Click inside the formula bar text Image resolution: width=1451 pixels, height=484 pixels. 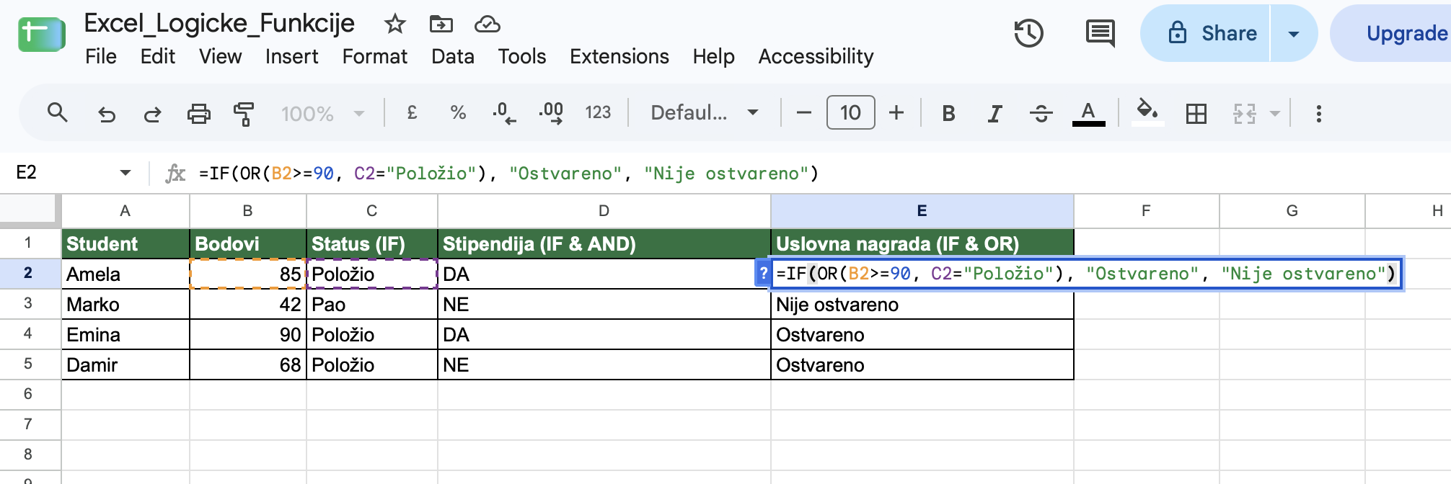coord(509,174)
